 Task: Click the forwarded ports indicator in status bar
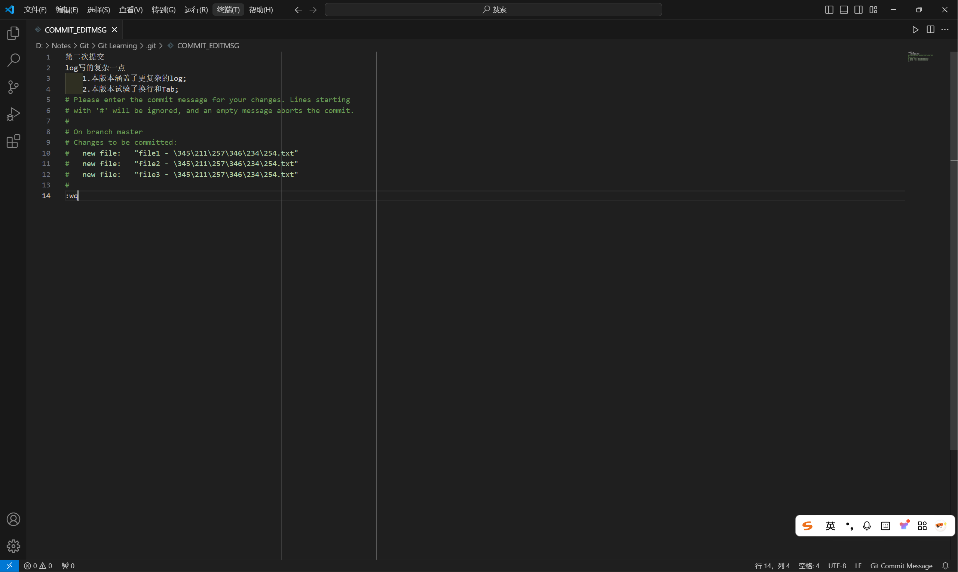[68, 566]
